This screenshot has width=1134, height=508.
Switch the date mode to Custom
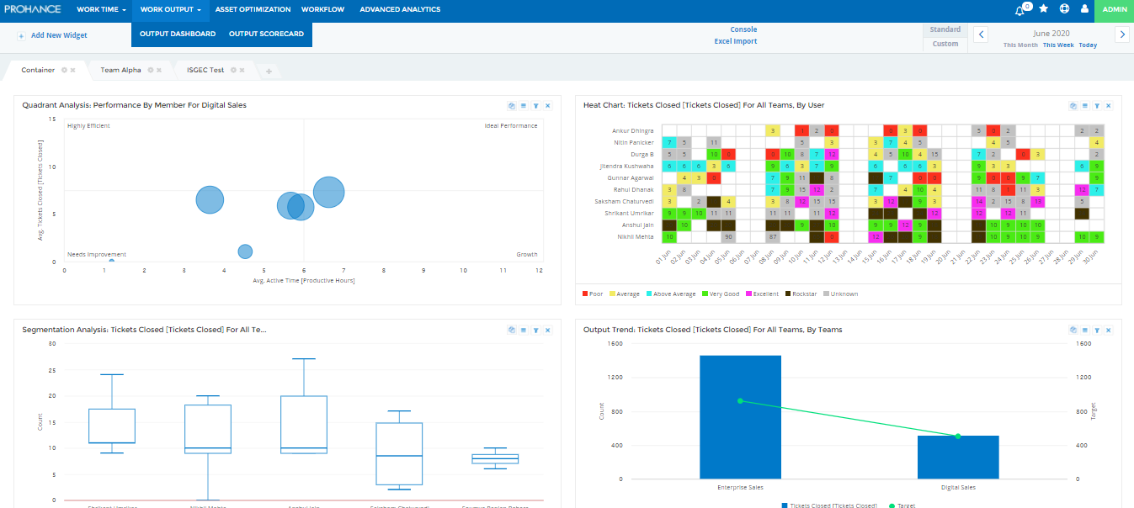(945, 44)
